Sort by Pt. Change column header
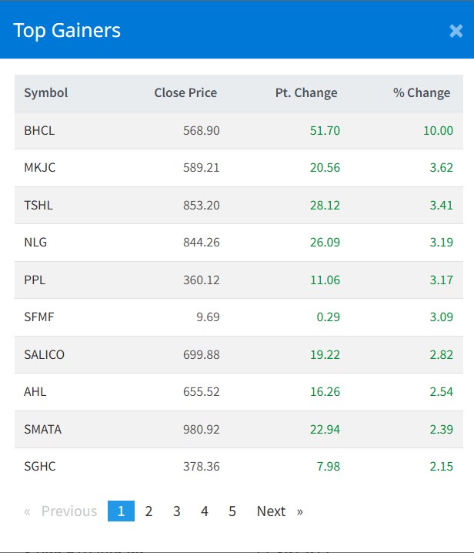This screenshot has height=553, width=474. click(x=306, y=93)
